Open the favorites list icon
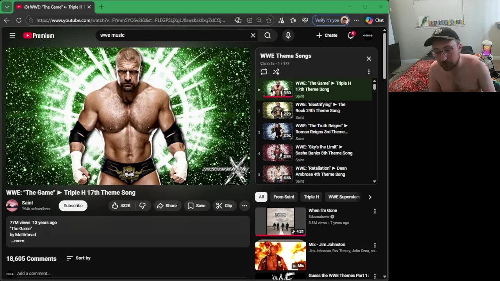This screenshot has width=500, height=281. click(x=293, y=20)
